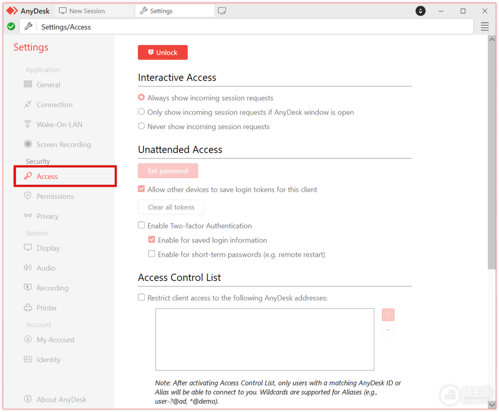Image resolution: width=499 pixels, height=412 pixels.
Task: Click the shield icon on Unlock button
Action: tap(151, 52)
